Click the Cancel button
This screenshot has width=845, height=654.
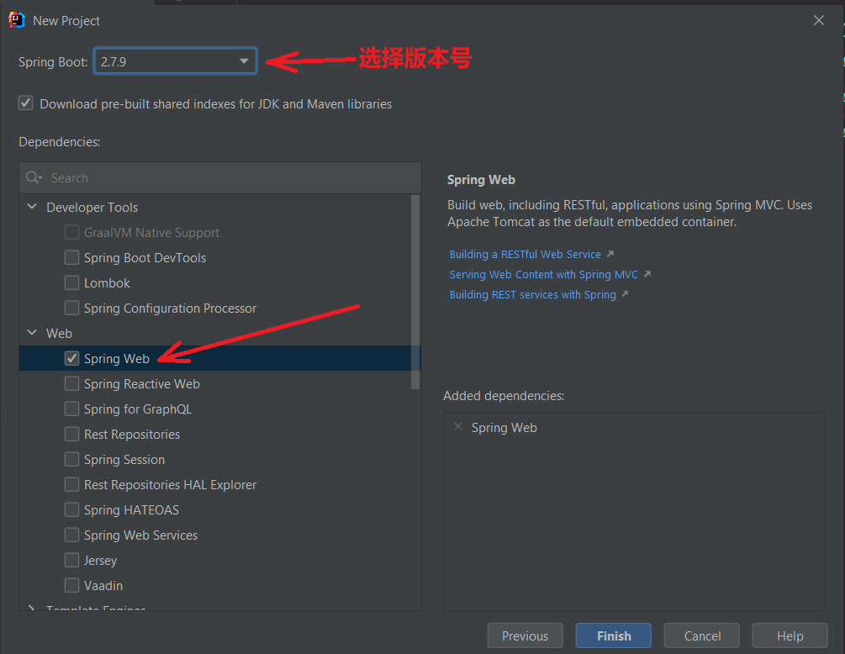tap(702, 636)
